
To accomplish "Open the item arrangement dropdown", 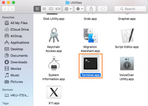I will pyautogui.click(x=68, y=9).
